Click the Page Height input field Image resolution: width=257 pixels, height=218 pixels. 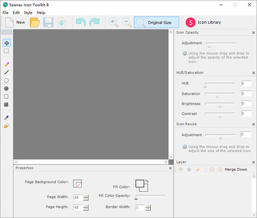pos(78,208)
